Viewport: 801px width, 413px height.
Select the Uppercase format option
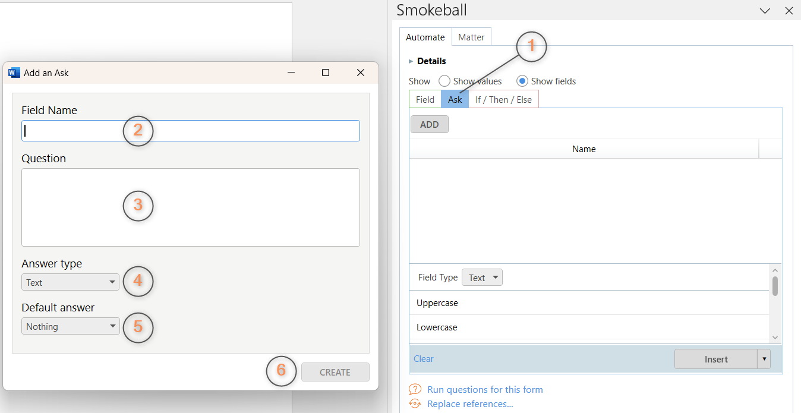coord(589,303)
